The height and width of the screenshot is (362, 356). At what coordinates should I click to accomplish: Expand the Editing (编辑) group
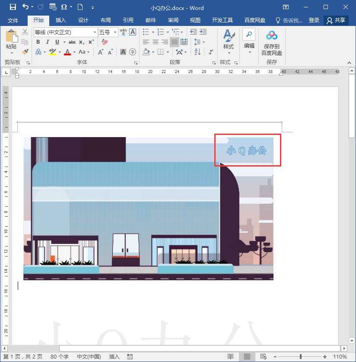point(249,42)
